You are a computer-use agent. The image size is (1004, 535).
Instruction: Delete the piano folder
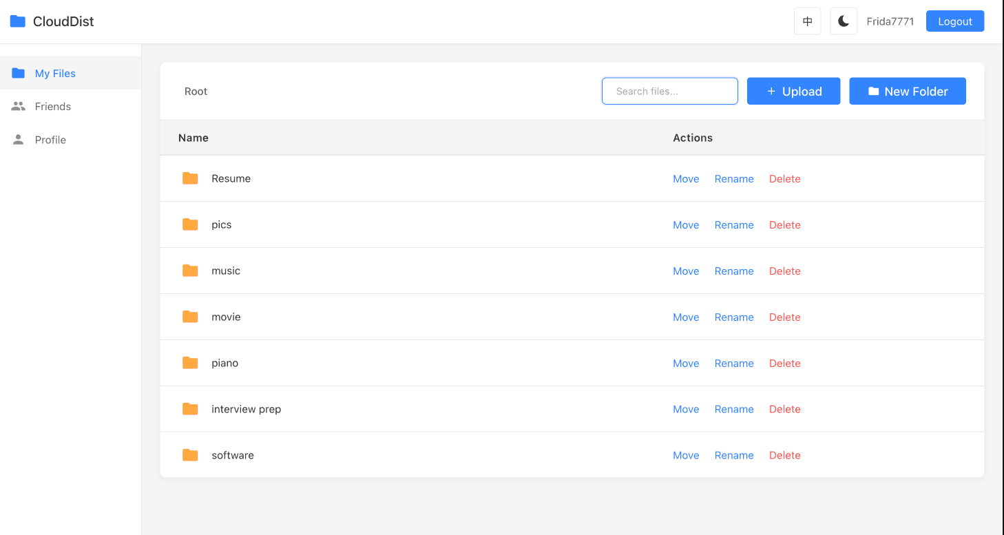[x=784, y=364]
